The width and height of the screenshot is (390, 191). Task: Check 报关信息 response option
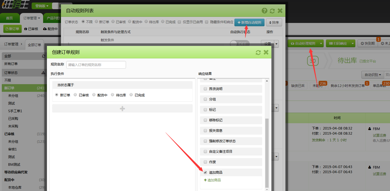coord(205,131)
